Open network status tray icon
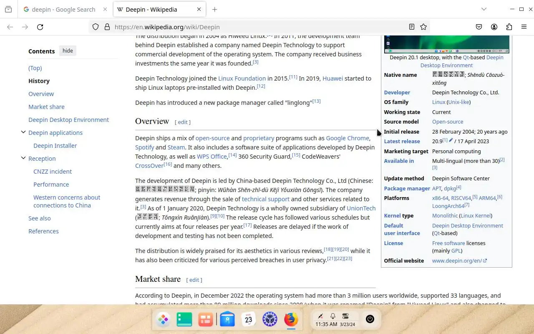This screenshot has height=334, width=534. pyautogui.click(x=320, y=316)
